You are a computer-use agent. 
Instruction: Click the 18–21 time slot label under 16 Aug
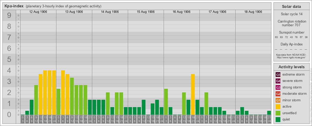[x=193, y=119]
